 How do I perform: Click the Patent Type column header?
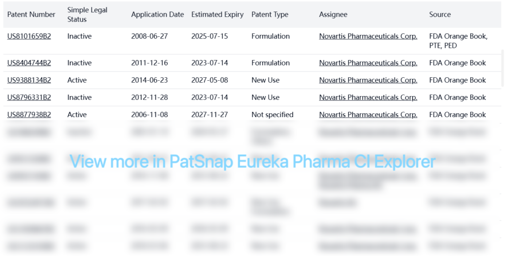coord(270,14)
